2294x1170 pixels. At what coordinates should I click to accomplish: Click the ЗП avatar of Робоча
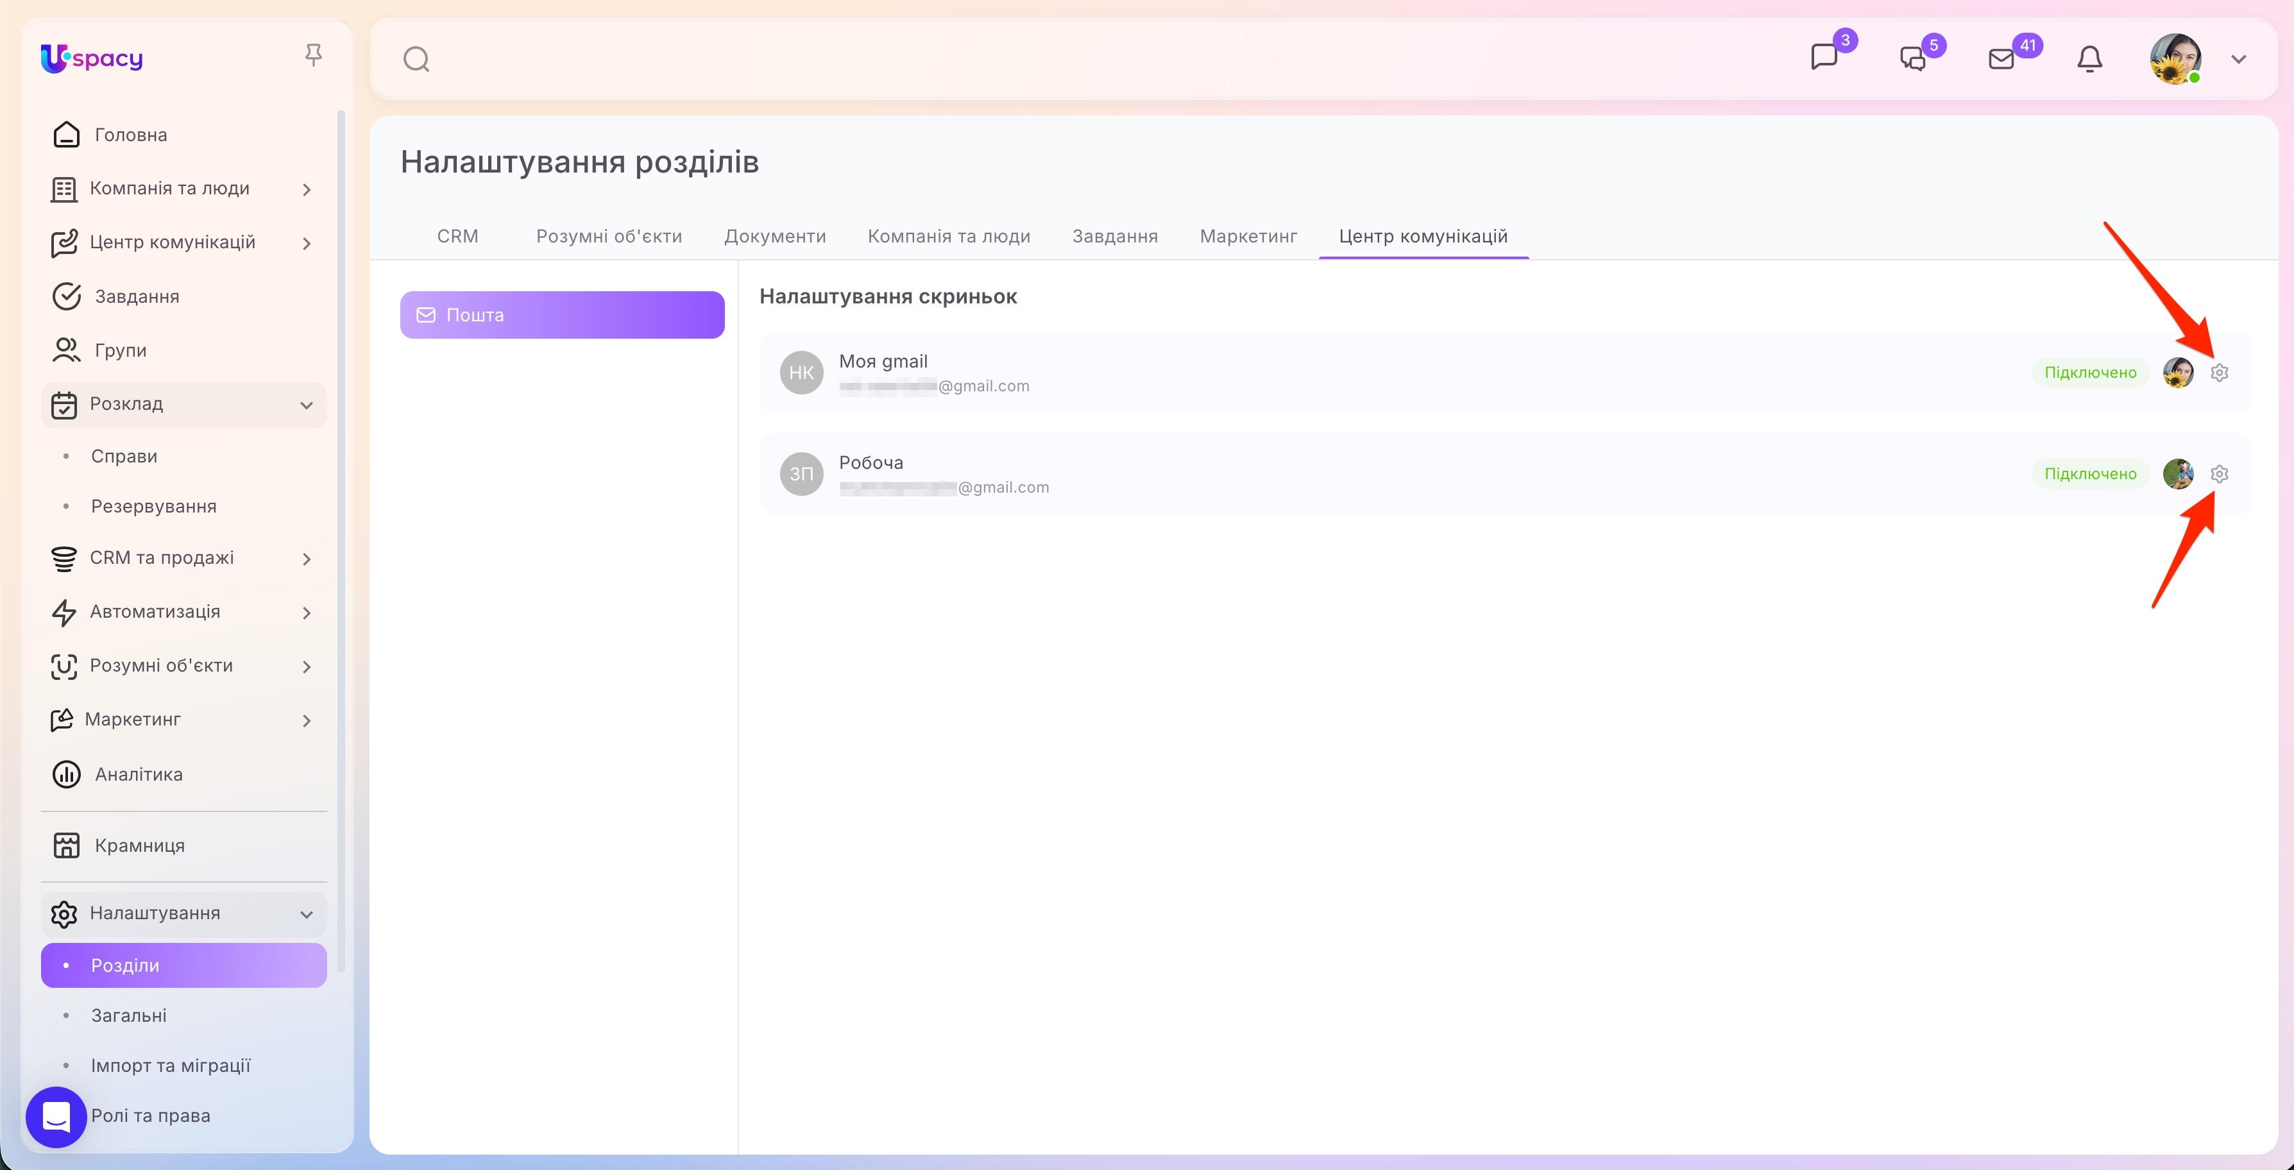pos(801,473)
